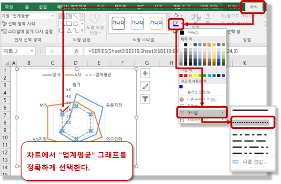Pick the recently used blue color swatch
This screenshot has width=281, height=184.
[181, 87]
